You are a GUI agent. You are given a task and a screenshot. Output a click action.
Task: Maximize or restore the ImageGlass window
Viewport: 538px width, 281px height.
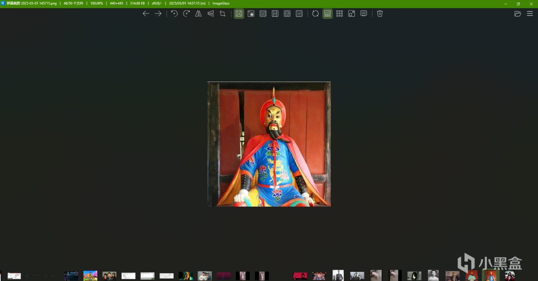pyautogui.click(x=518, y=4)
